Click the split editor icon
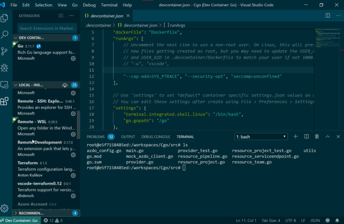Image resolution: width=344 pixels, height=224 pixels. (x=327, y=16)
